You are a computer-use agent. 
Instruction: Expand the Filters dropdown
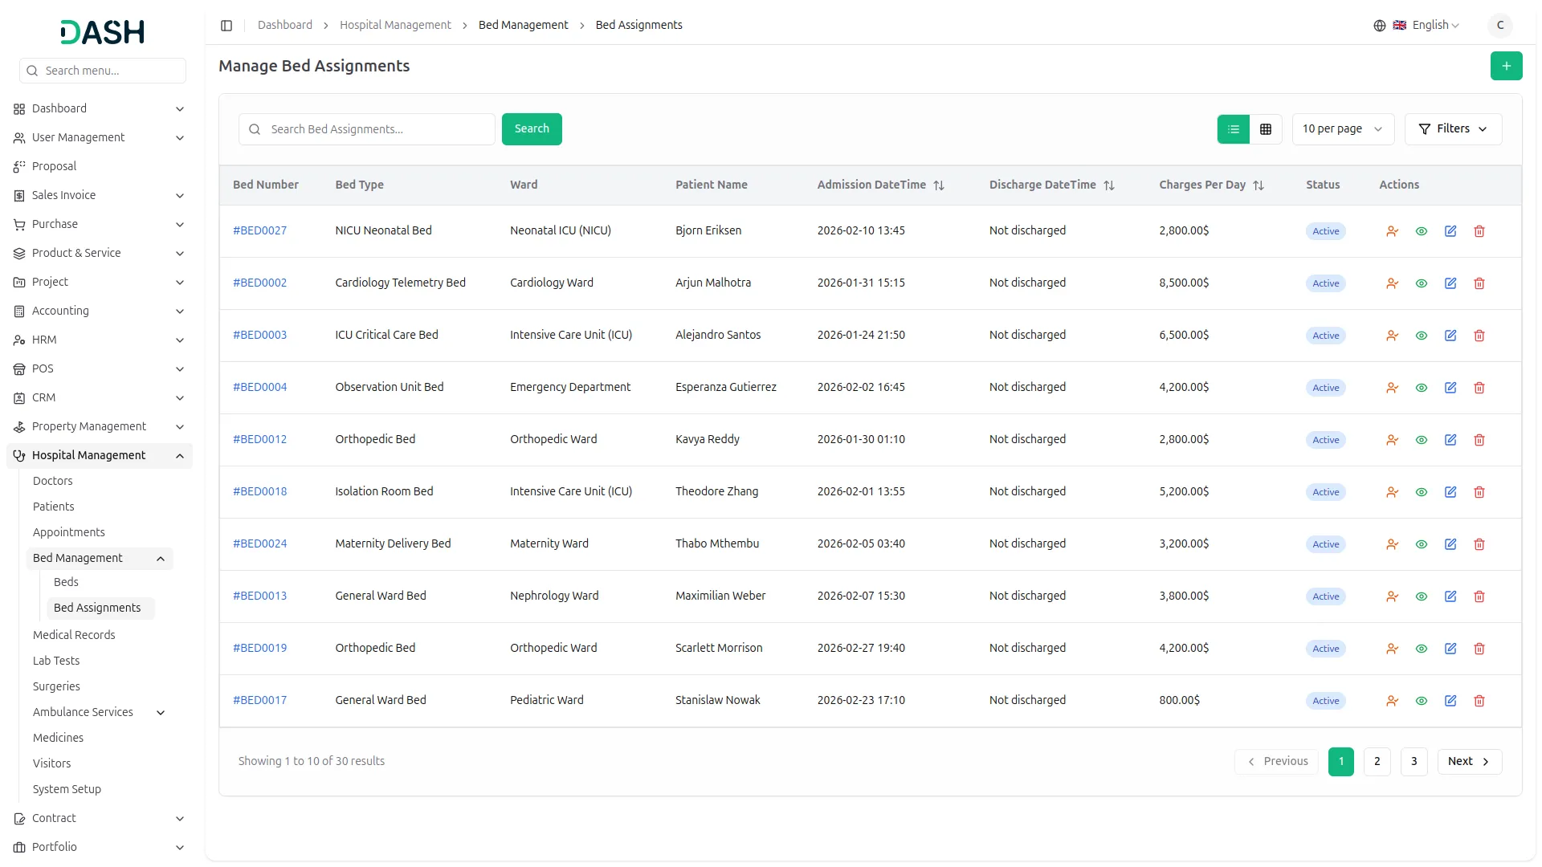pyautogui.click(x=1452, y=129)
